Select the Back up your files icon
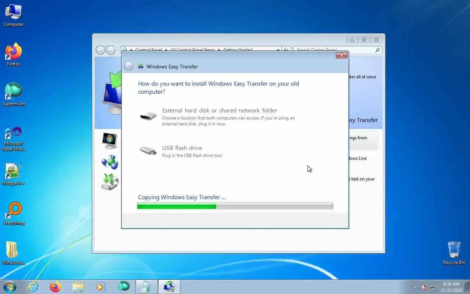The image size is (470, 294). (110, 182)
